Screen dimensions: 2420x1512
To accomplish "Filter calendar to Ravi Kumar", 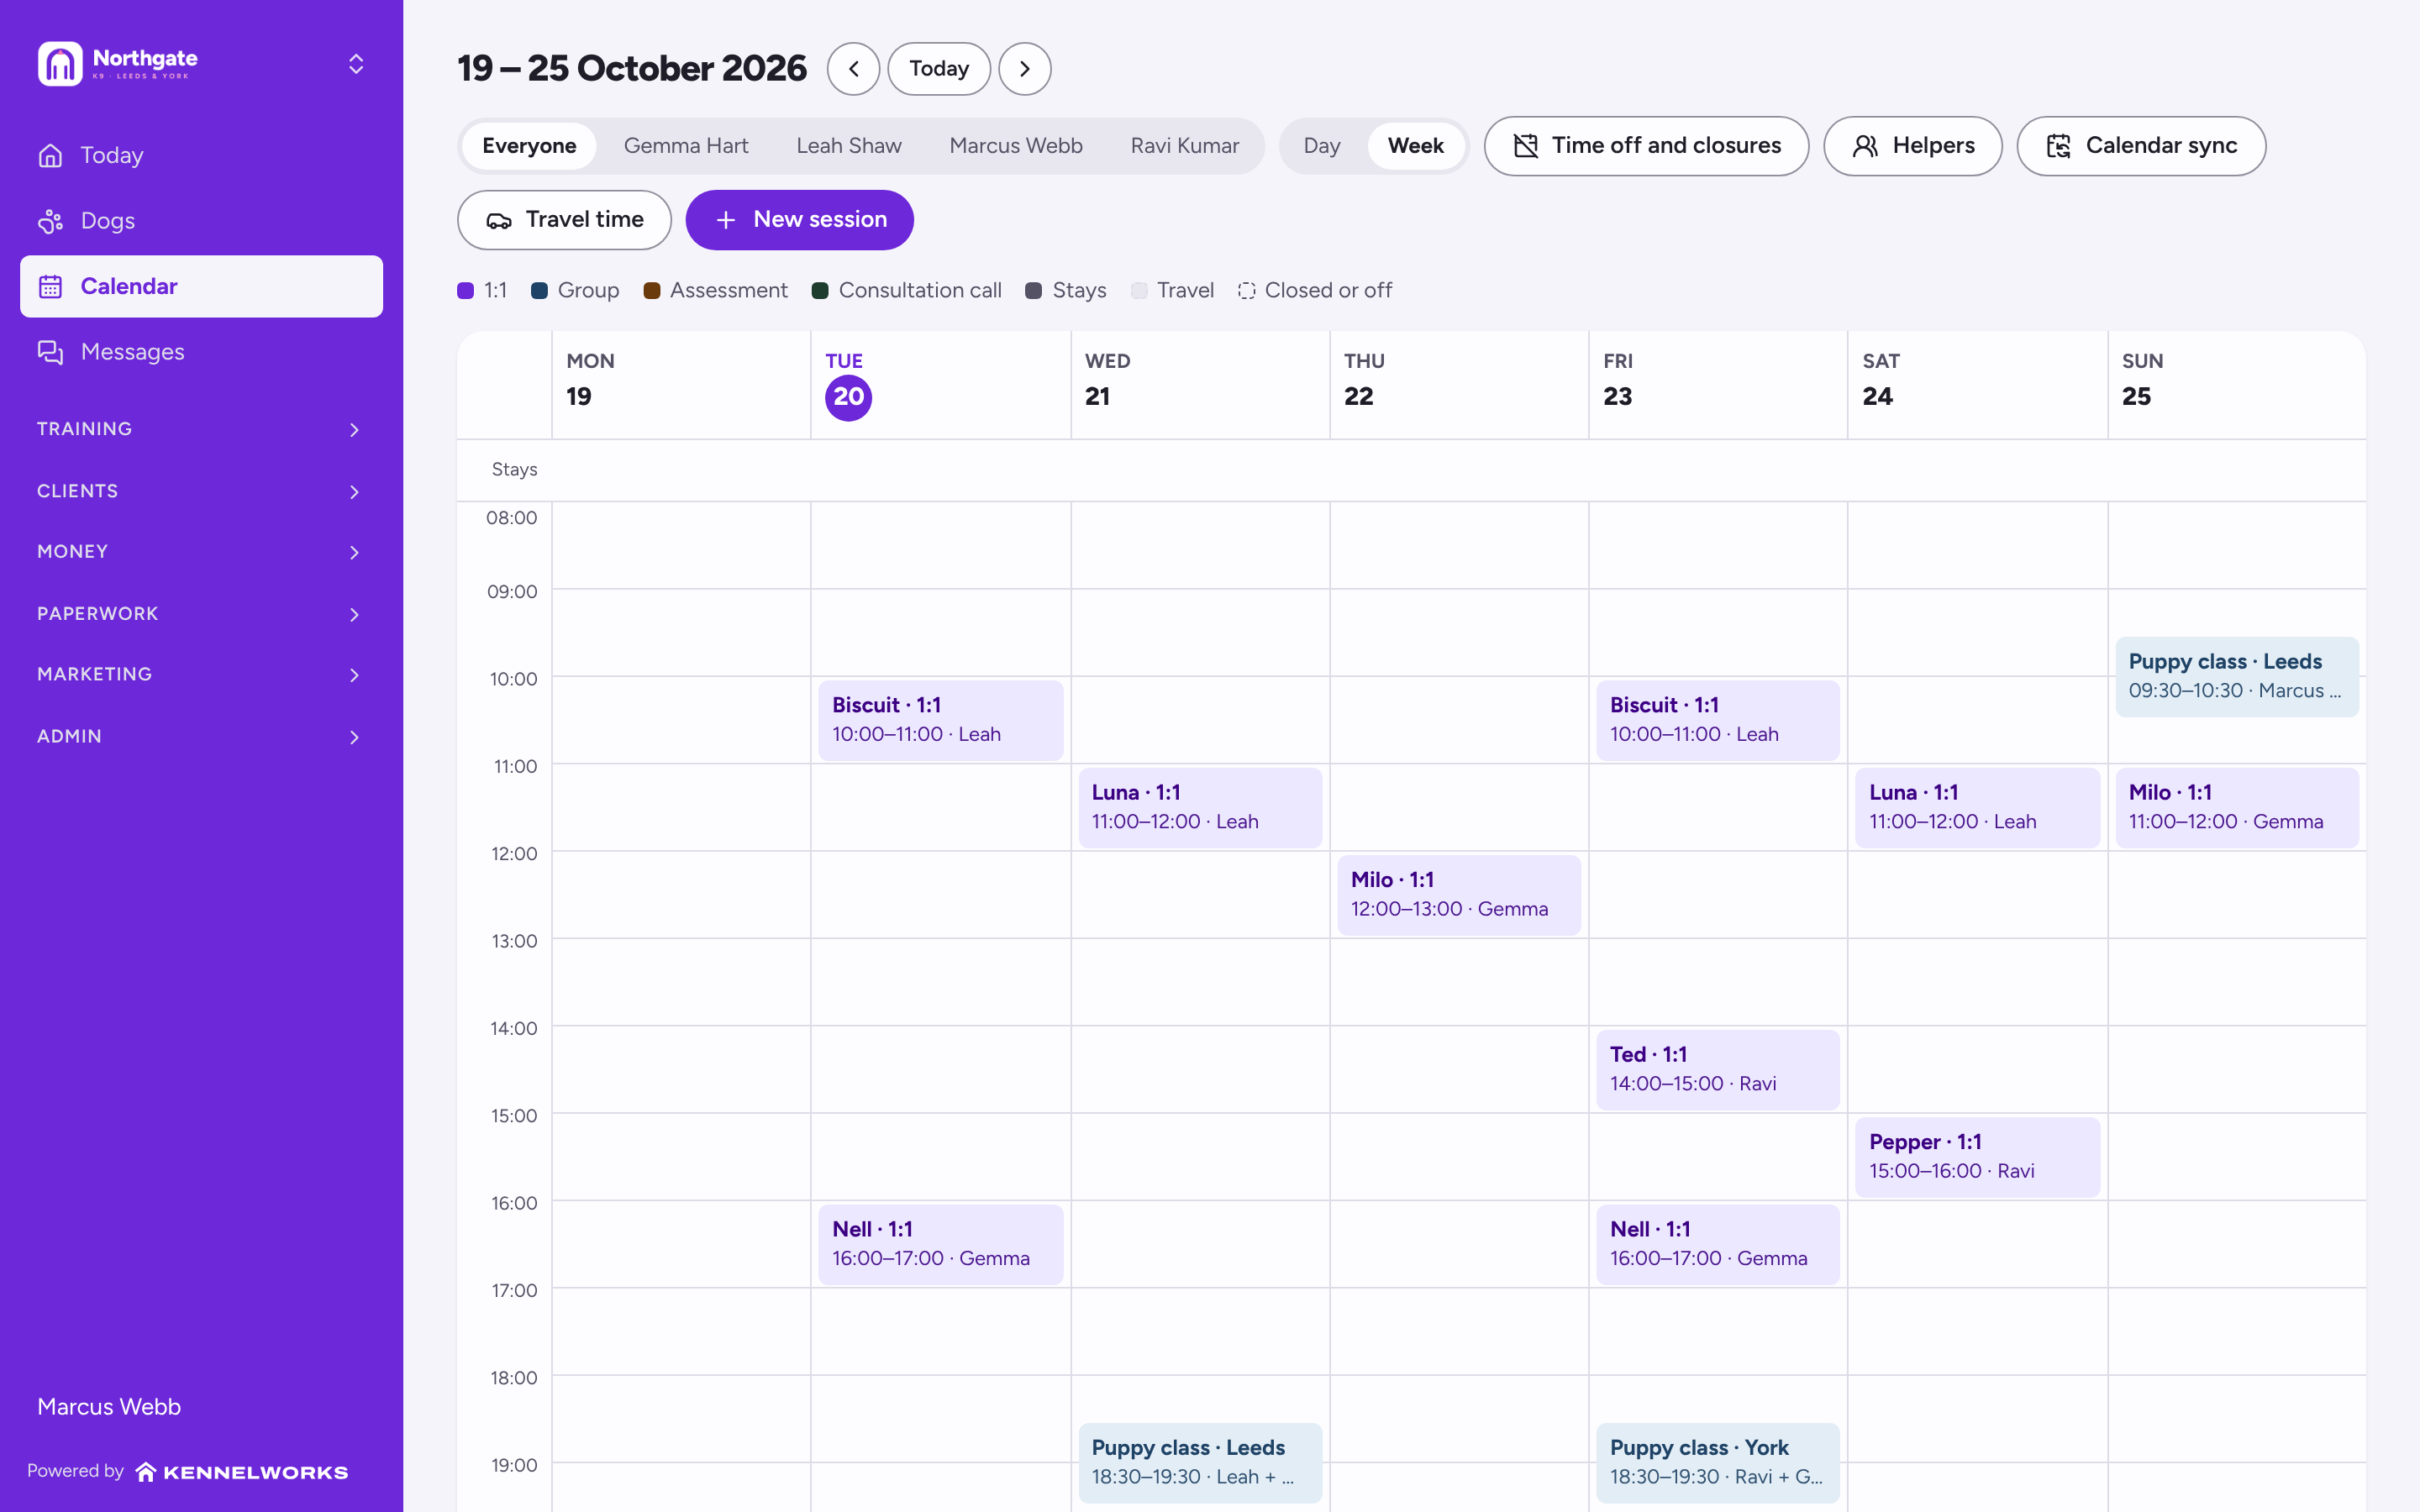I will [1185, 146].
